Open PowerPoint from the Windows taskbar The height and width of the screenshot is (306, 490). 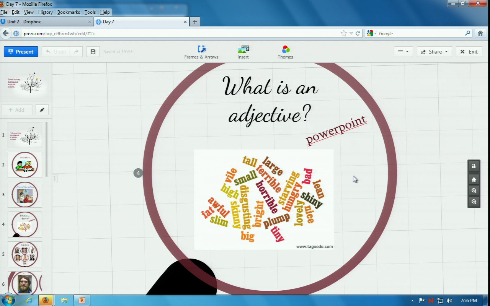[81, 300]
